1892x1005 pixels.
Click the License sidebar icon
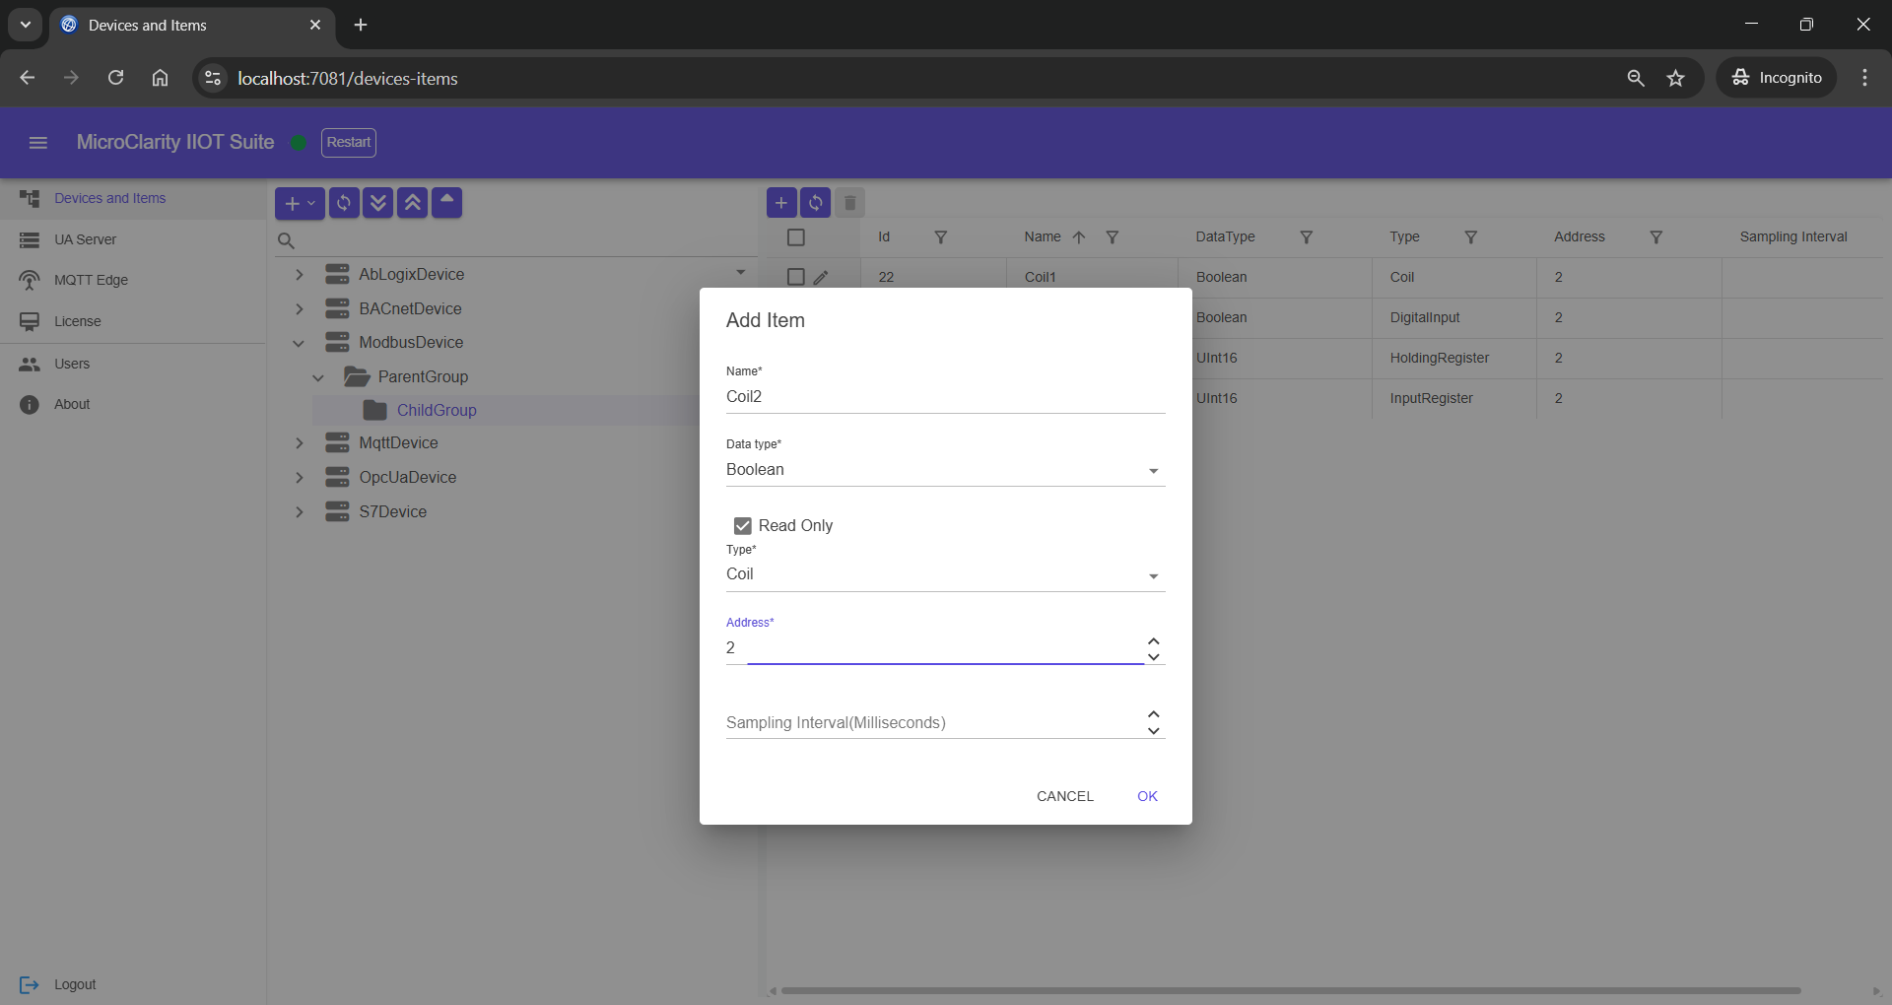31,321
